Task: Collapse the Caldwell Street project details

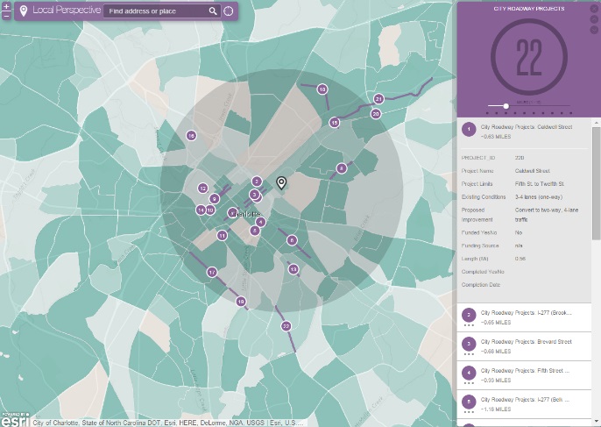Action: point(524,132)
